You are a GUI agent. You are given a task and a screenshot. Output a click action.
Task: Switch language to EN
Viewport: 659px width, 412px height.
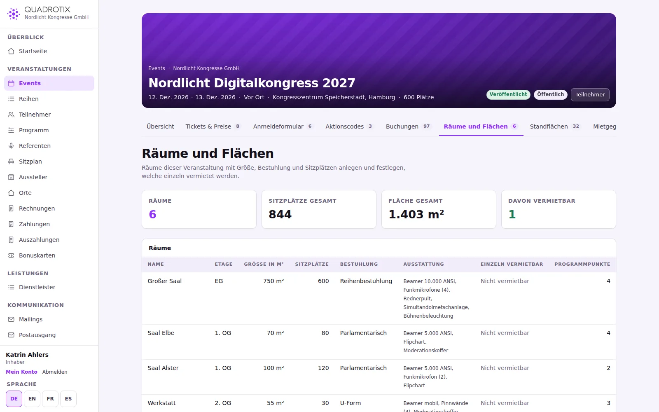click(x=32, y=399)
